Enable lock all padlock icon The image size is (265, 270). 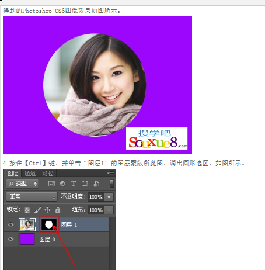coord(58,210)
